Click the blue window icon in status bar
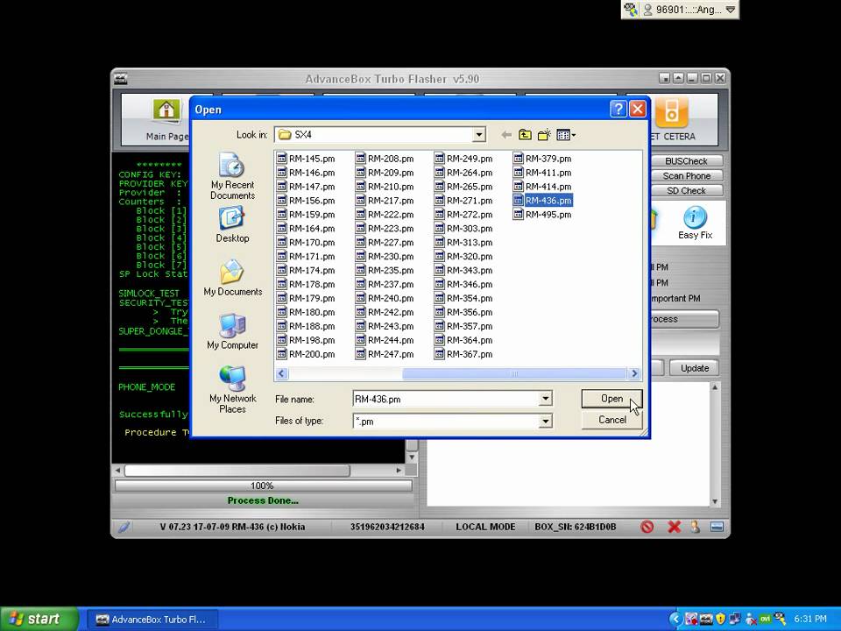The image size is (841, 631). point(717,527)
